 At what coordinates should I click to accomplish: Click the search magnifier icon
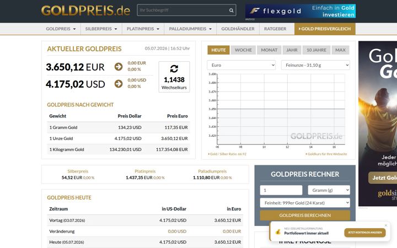click(231, 10)
